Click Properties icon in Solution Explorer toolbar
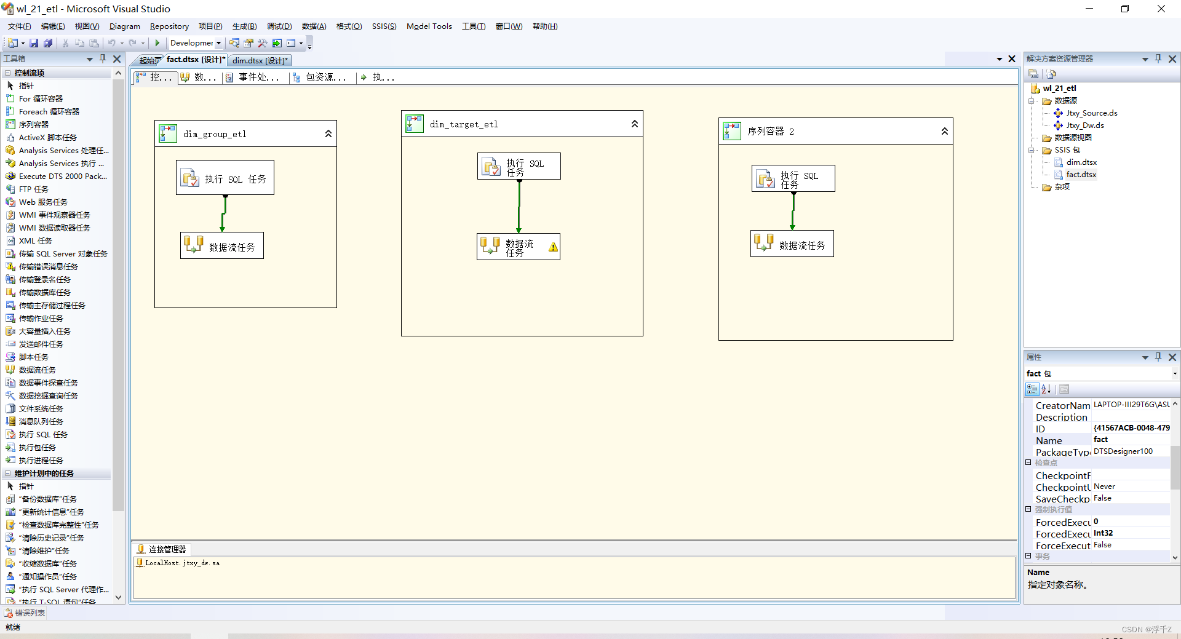This screenshot has width=1181, height=639. pyautogui.click(x=1033, y=74)
